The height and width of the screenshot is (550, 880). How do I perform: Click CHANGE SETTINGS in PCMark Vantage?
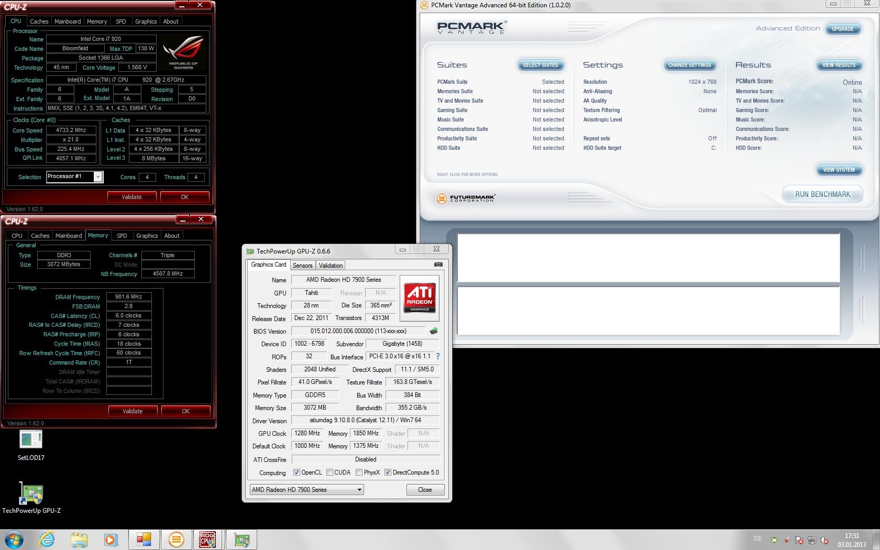click(x=689, y=65)
